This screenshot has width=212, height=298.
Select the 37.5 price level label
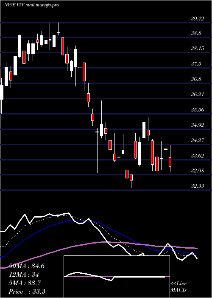pyautogui.click(x=196, y=64)
